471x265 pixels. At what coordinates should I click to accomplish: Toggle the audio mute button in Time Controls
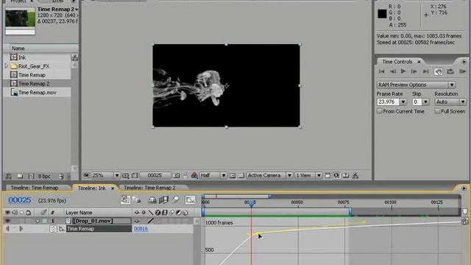tap(439, 71)
